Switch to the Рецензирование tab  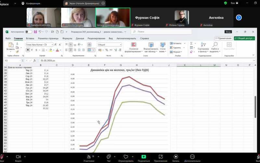(96, 38)
